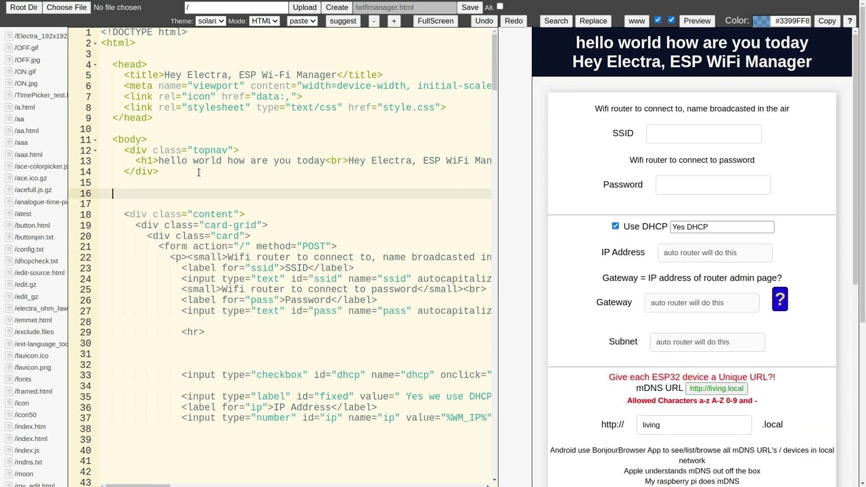Screen dimensions: 866x487
Task: Enter FullScreen editor mode
Action: pyautogui.click(x=436, y=21)
